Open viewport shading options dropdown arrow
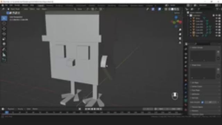This screenshot has height=125, width=222. point(181,9)
